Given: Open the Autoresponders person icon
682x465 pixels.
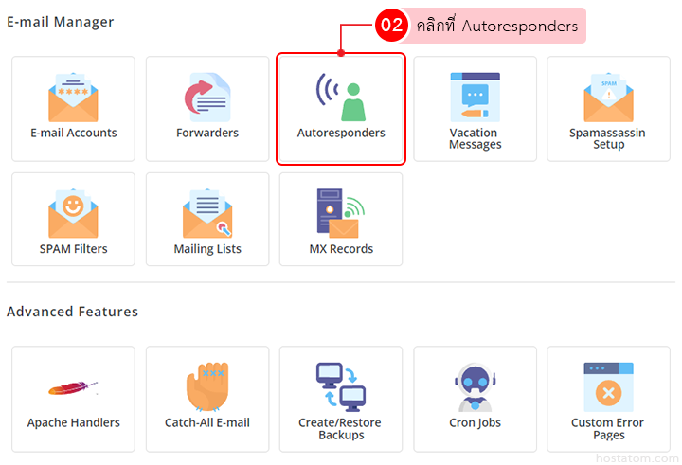Looking at the screenshot, I should (x=341, y=97).
